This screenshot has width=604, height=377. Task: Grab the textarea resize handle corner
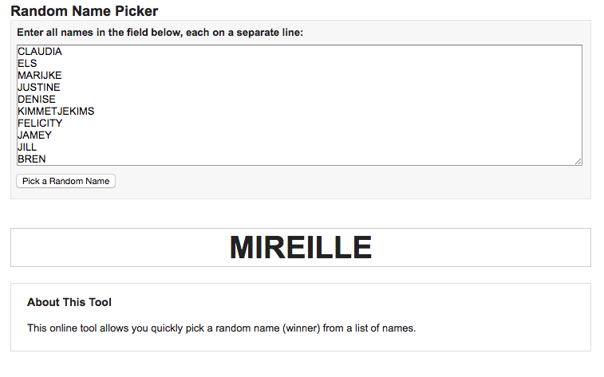click(x=578, y=162)
